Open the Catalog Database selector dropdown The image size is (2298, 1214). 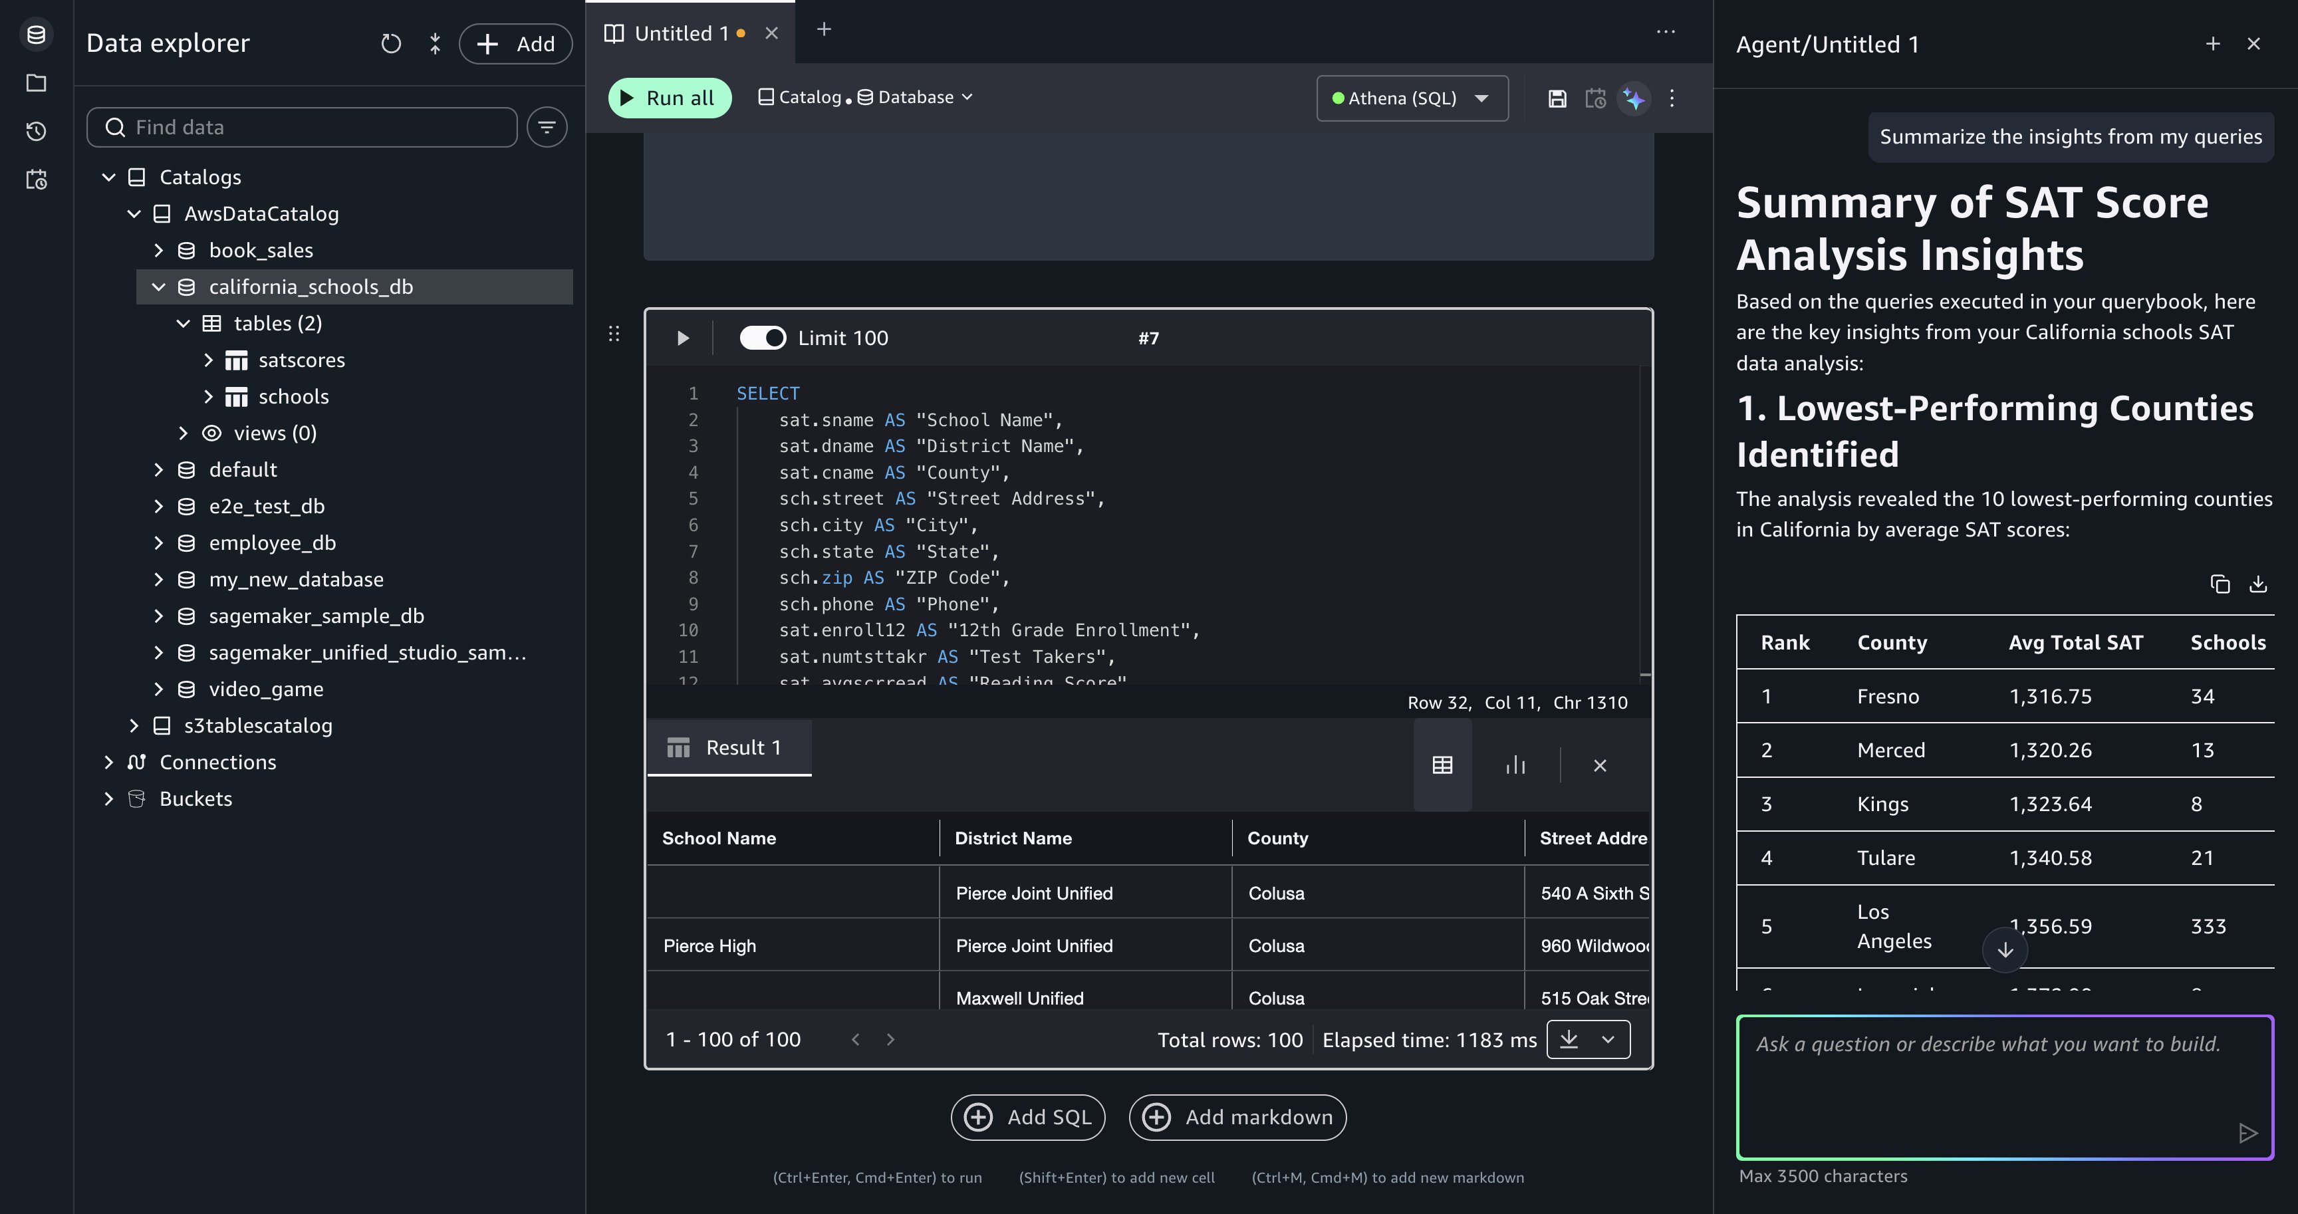coord(864,97)
